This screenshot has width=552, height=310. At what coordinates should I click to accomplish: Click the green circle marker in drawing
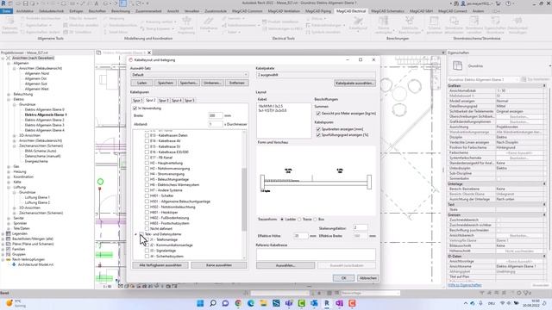100,182
